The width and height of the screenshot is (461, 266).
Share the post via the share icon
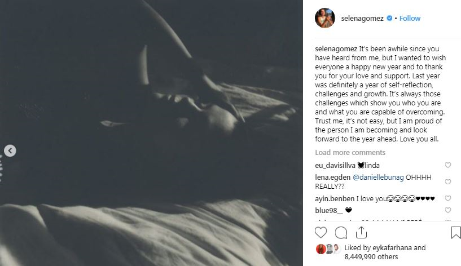[x=361, y=233]
